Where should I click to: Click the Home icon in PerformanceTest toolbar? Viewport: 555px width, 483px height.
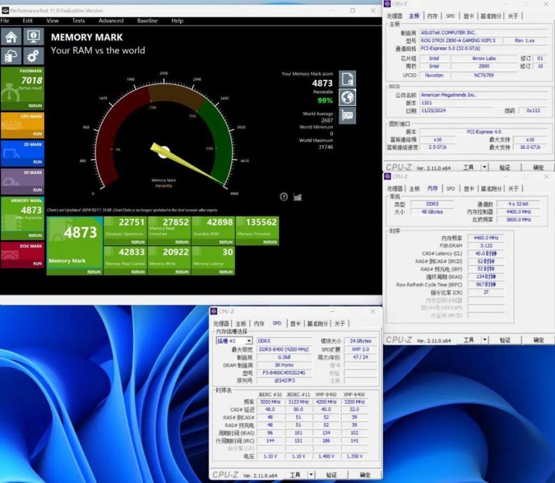10,36
